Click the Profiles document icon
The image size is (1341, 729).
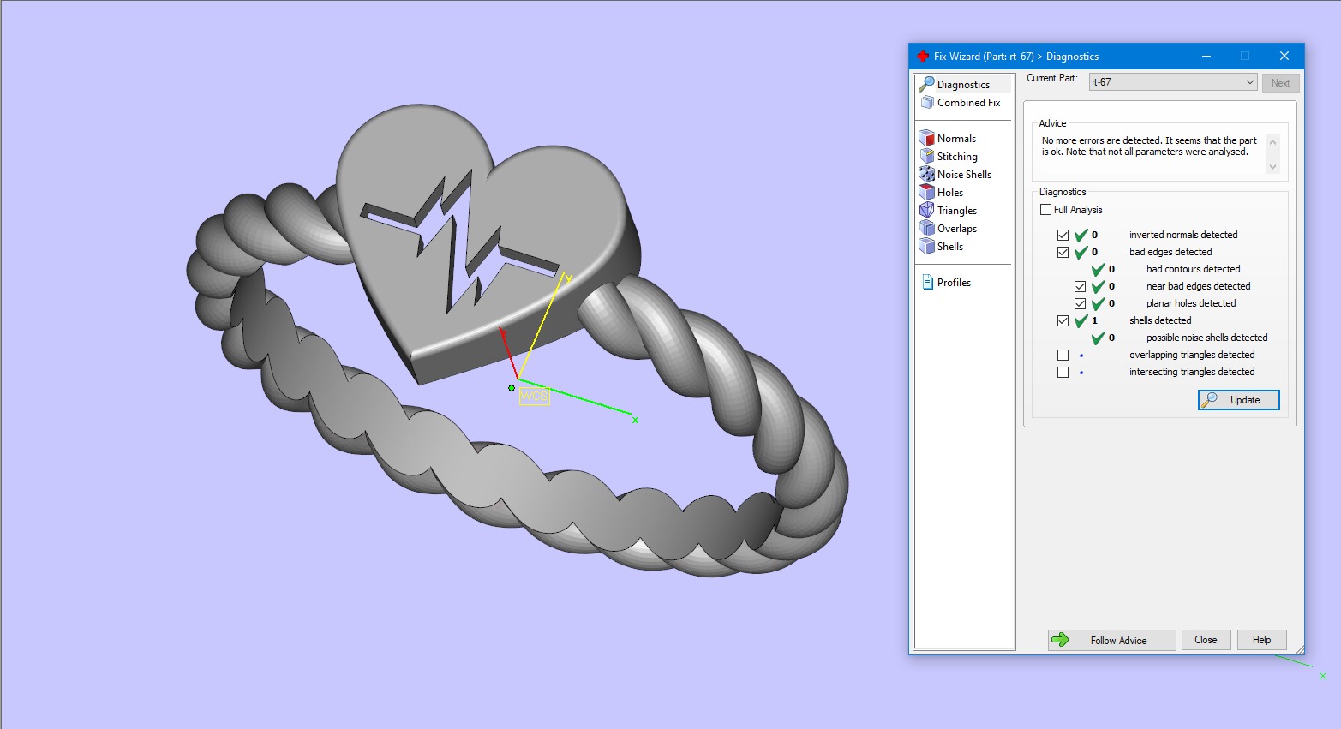coord(927,282)
